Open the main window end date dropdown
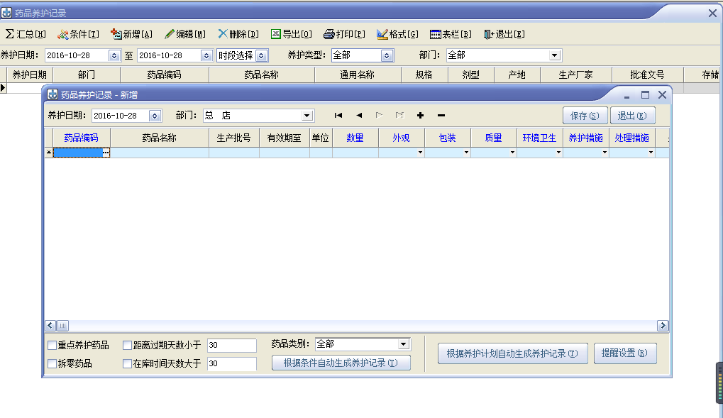This screenshot has height=418, width=723. click(x=206, y=55)
